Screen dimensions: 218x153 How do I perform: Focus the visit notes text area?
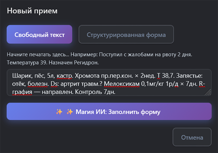(109, 82)
